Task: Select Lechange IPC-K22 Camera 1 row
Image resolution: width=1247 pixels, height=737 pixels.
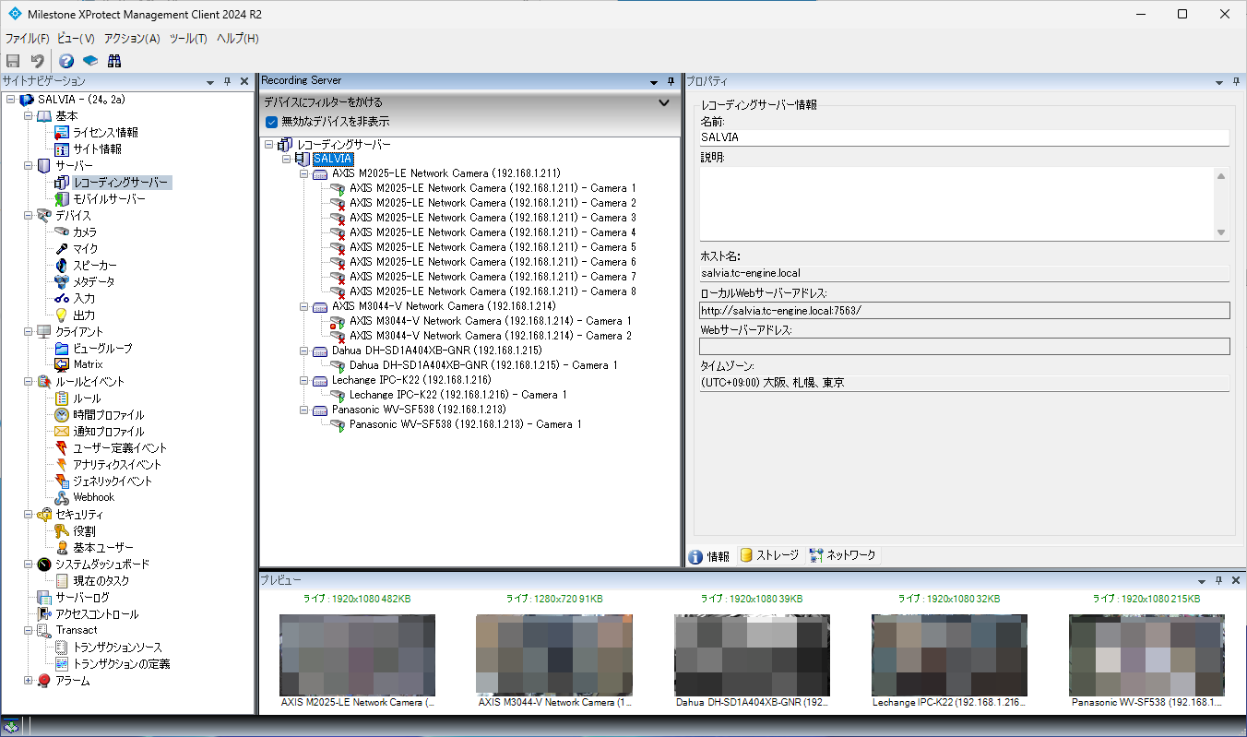Action: coord(457,395)
